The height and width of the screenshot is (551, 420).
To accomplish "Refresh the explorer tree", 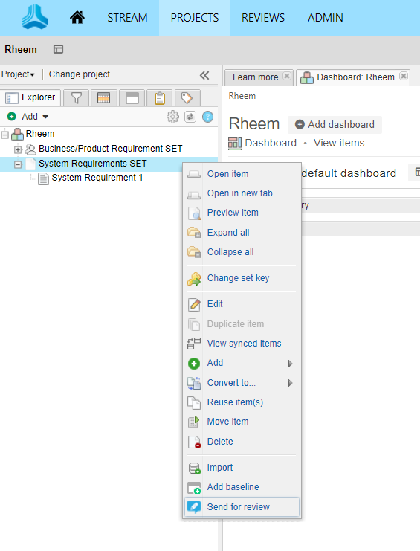I will tap(190, 117).
